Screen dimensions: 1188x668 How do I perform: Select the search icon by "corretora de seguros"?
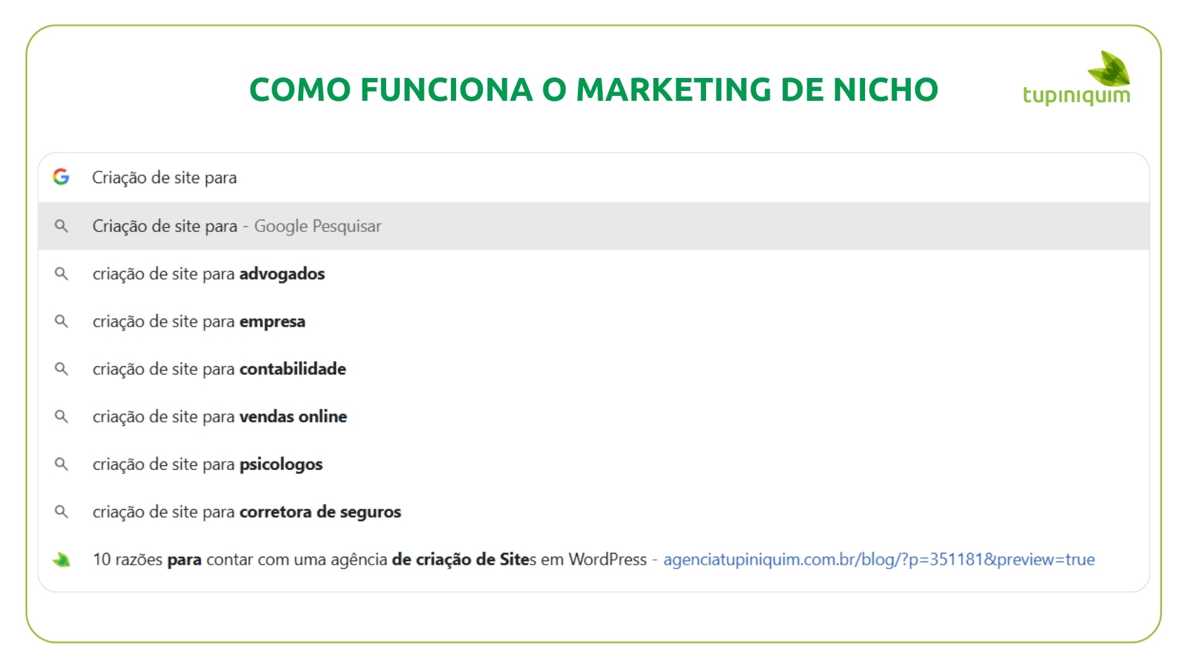pyautogui.click(x=62, y=512)
